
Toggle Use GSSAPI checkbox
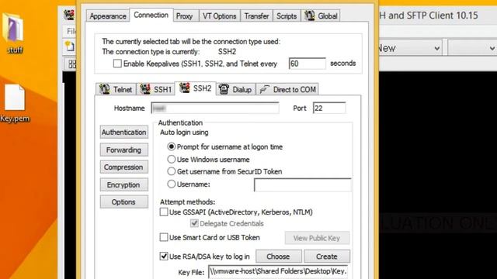click(164, 212)
